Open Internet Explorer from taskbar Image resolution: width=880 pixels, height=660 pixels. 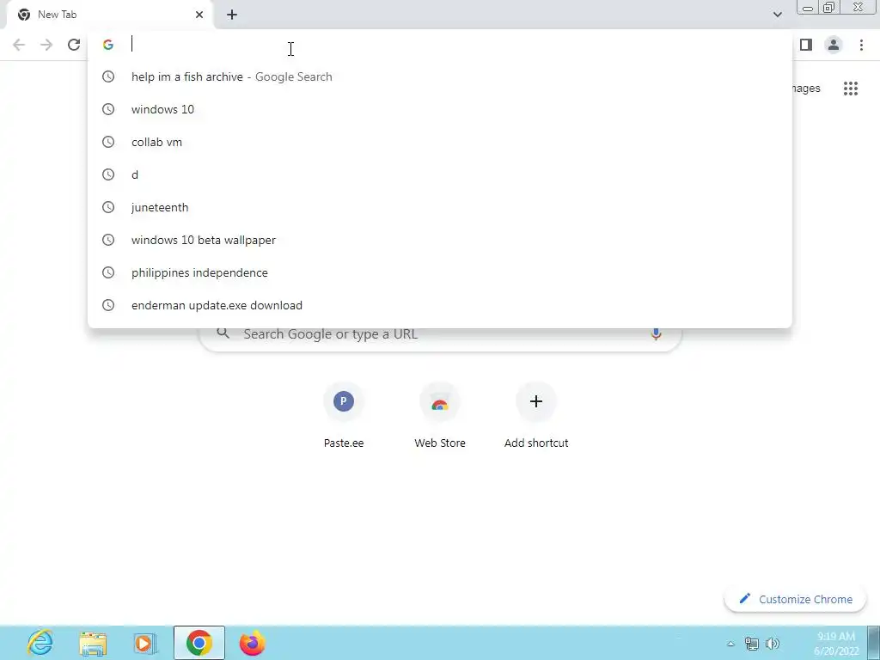click(x=40, y=643)
